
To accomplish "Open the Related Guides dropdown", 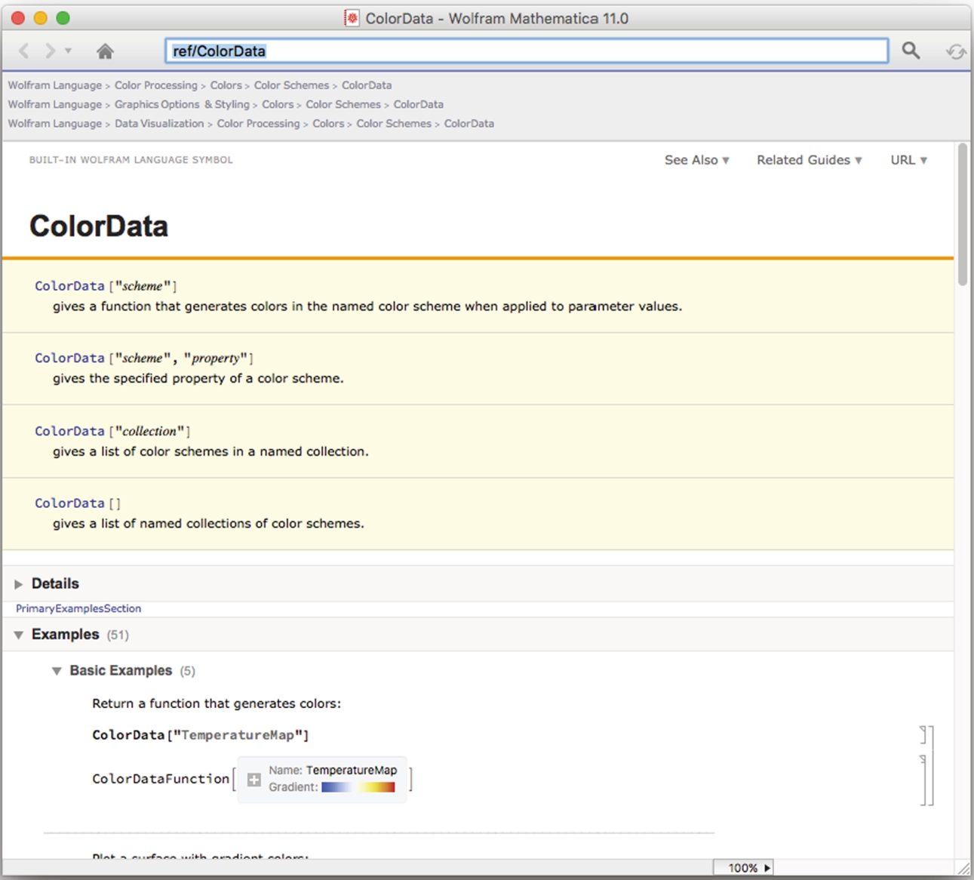I will [x=810, y=160].
